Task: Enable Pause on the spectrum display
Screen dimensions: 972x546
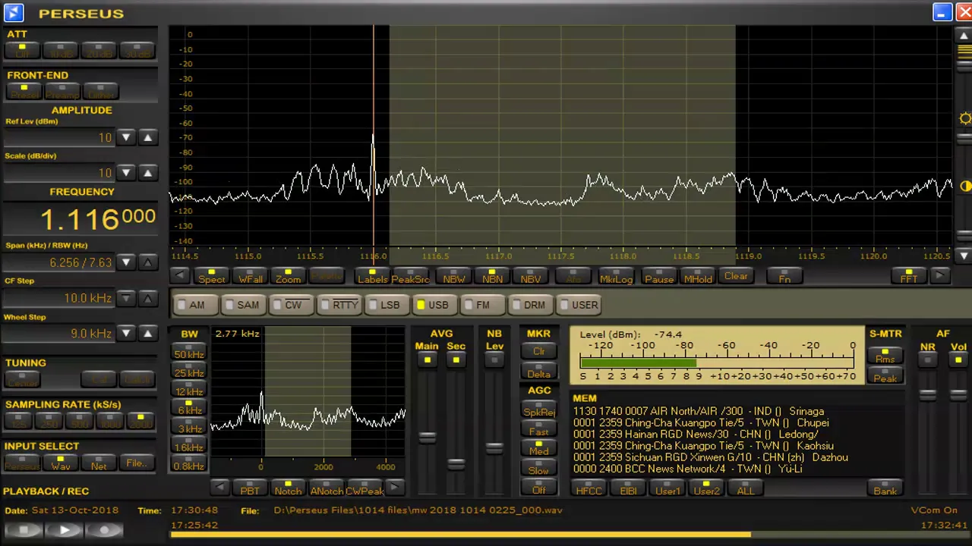Action: (x=659, y=276)
